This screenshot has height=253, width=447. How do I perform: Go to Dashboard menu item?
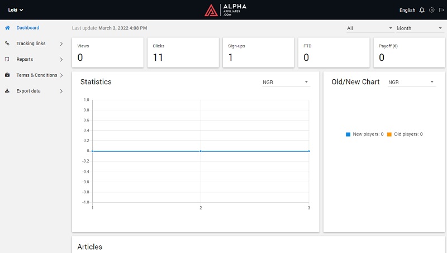27,27
